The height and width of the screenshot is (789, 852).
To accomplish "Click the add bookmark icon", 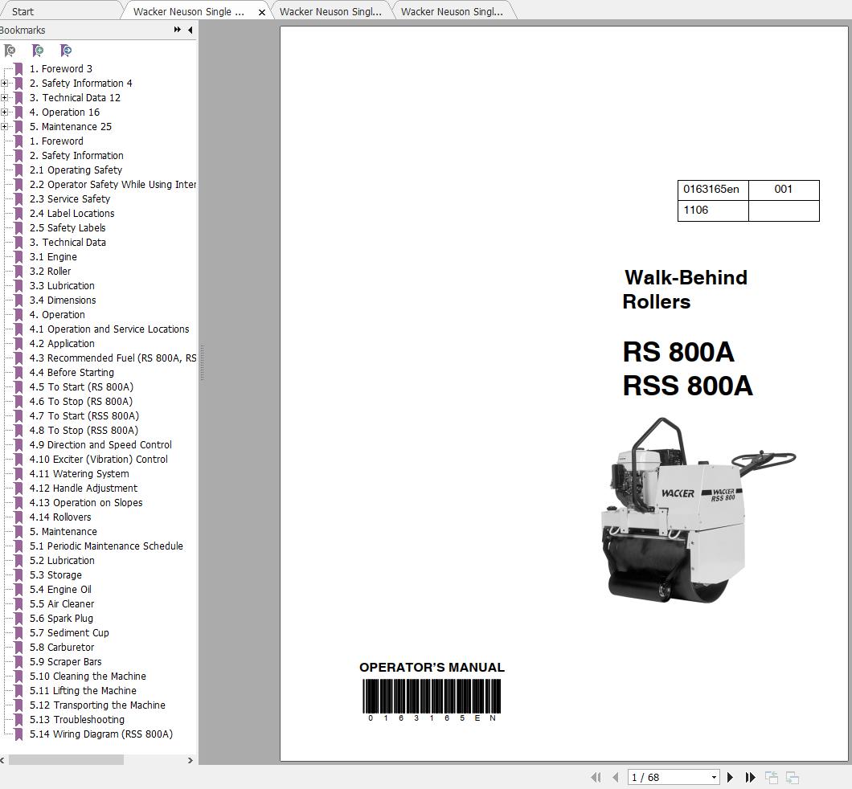I will coord(38,51).
